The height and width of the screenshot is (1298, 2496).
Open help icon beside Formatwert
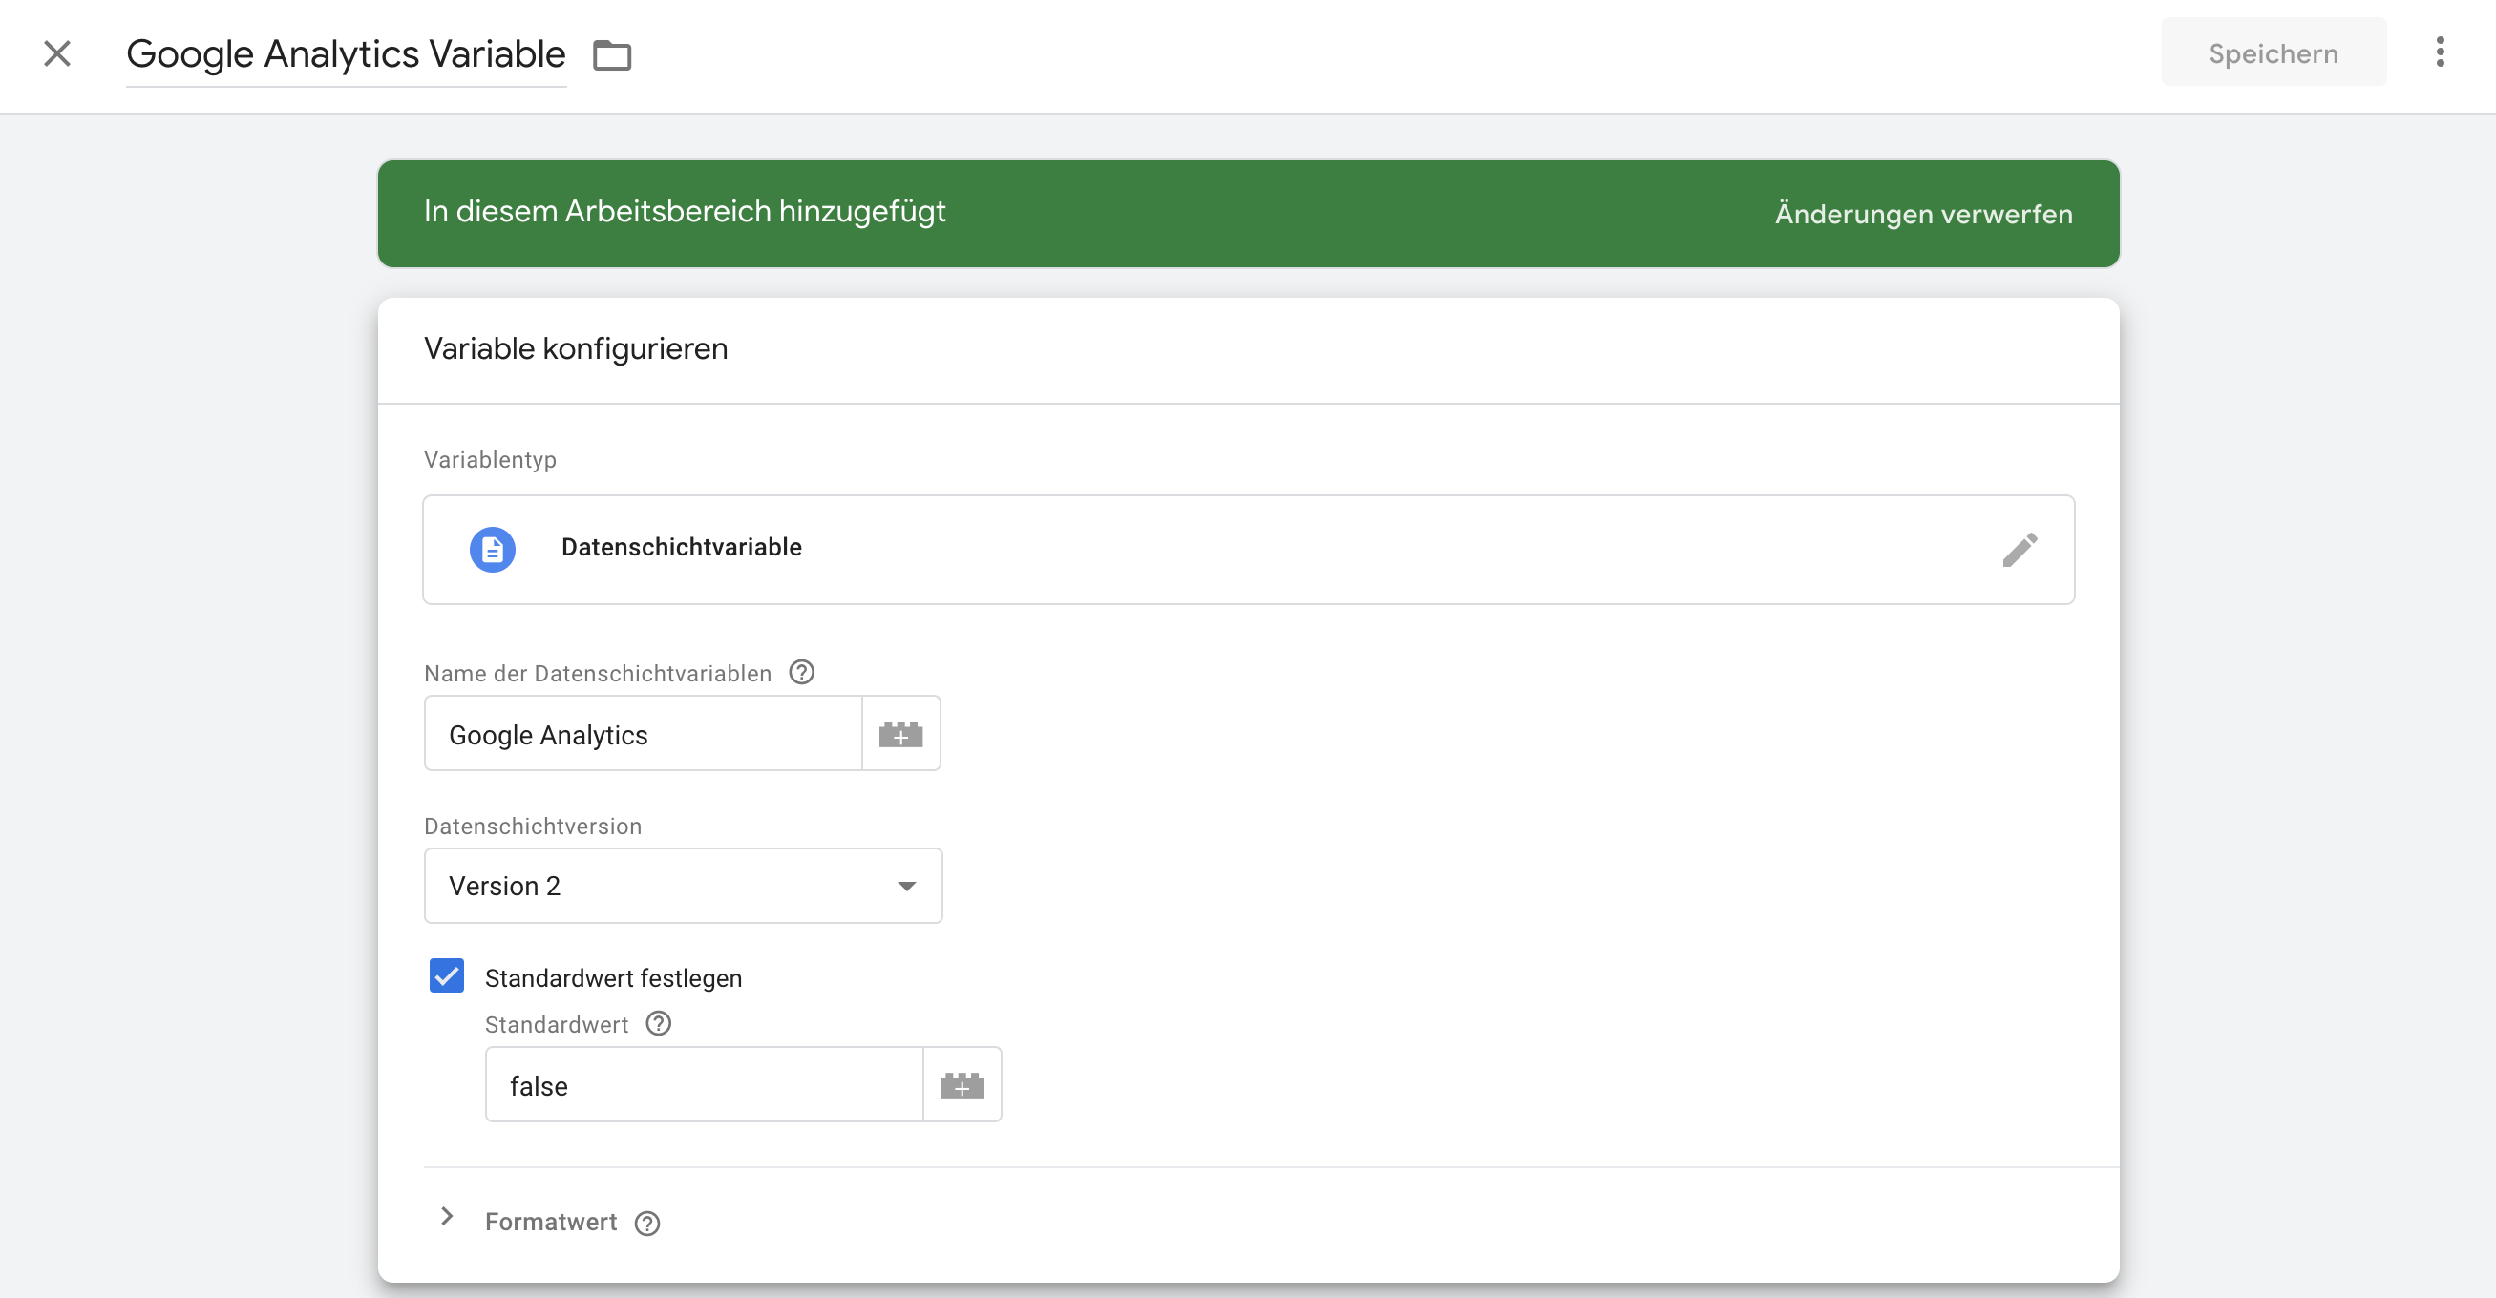[x=647, y=1224]
